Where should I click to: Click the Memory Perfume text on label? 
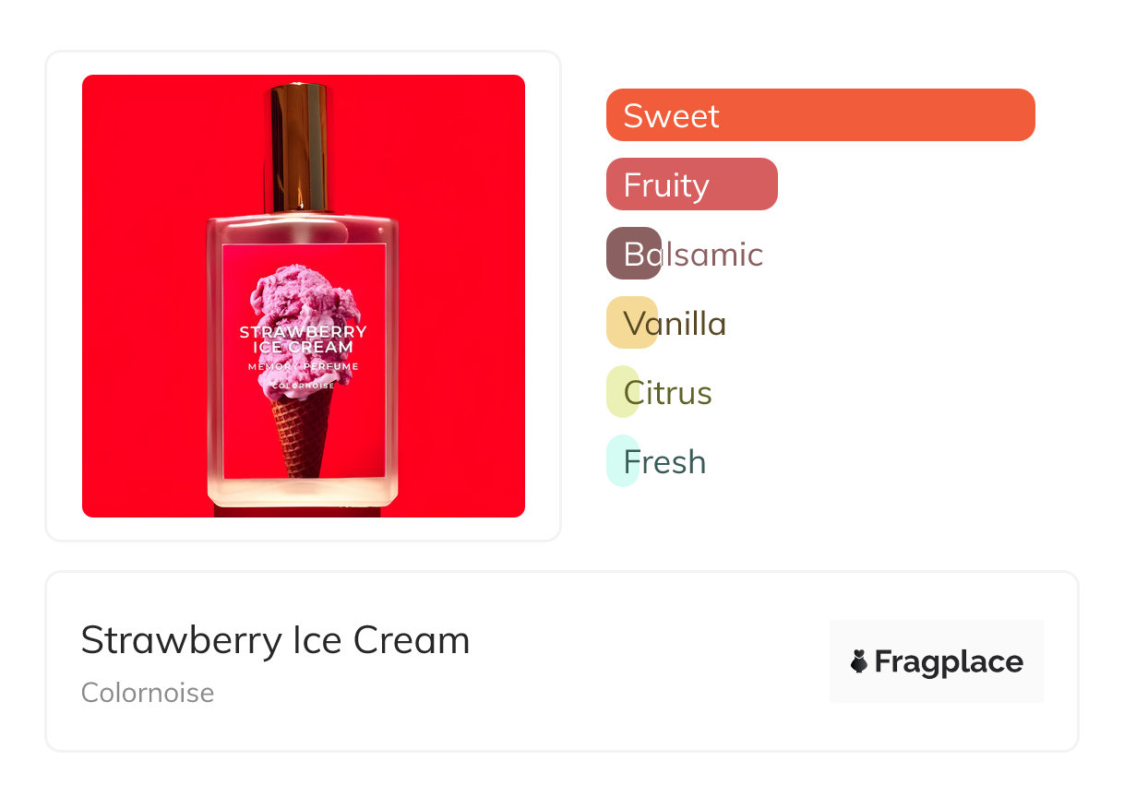(304, 367)
